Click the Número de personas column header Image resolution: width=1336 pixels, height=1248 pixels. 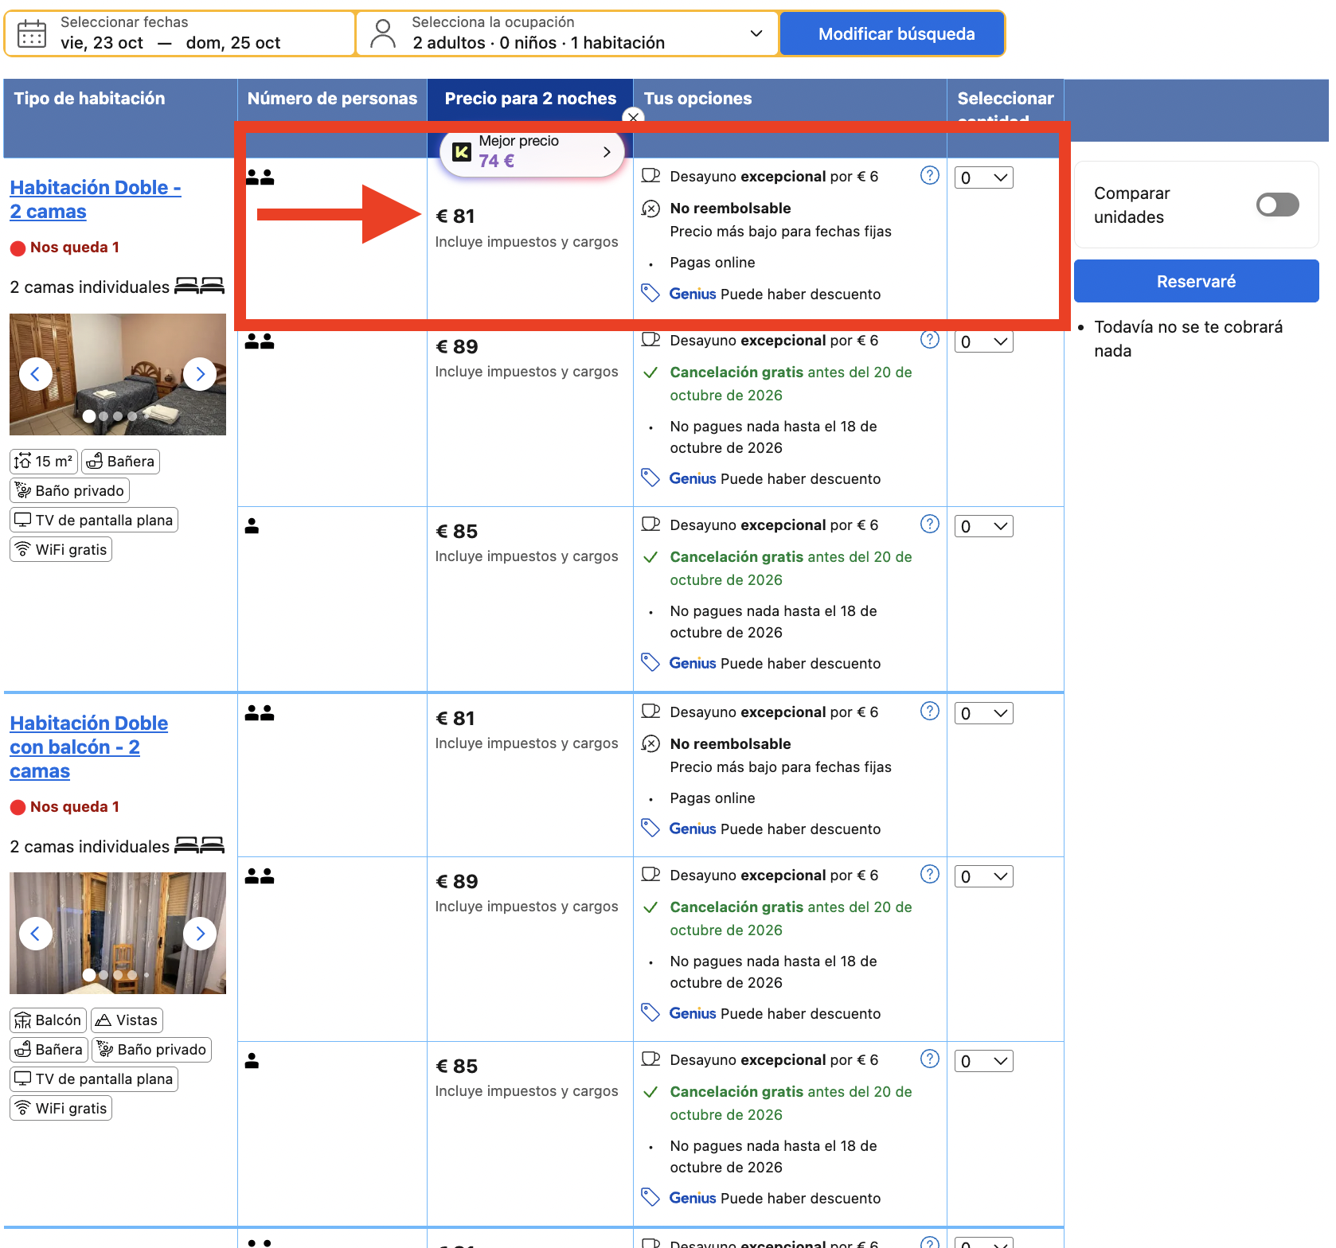332,99
